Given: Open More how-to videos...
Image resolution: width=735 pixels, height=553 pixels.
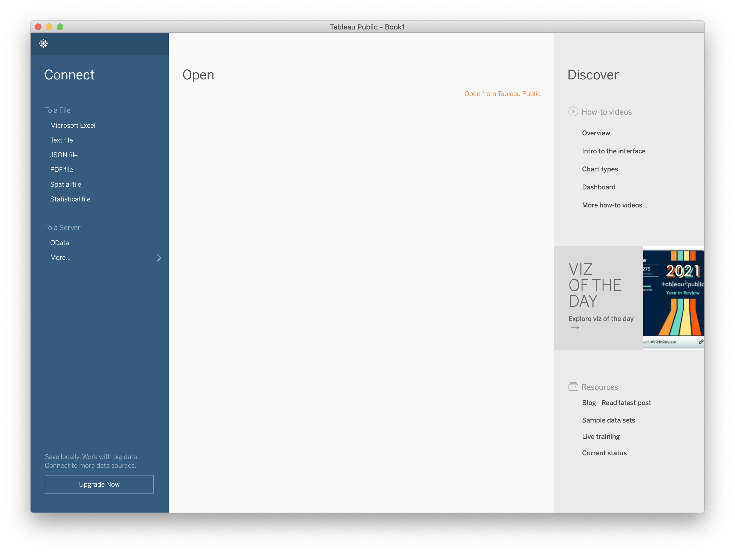Looking at the screenshot, I should click(x=614, y=205).
